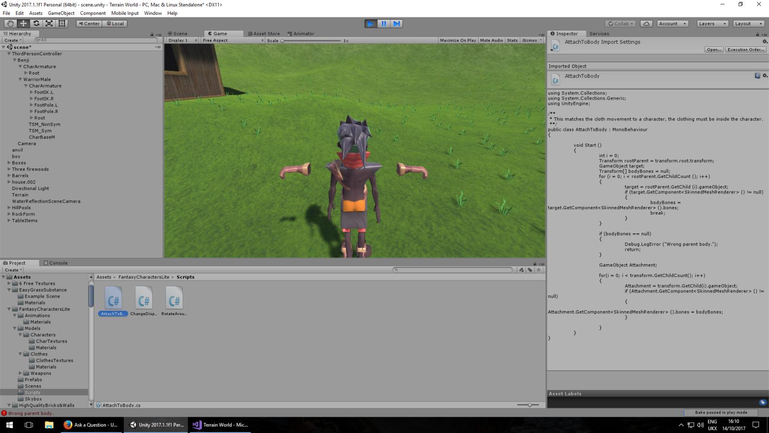Click FantasyCharactersLite in the breadcrumb path

coord(144,277)
